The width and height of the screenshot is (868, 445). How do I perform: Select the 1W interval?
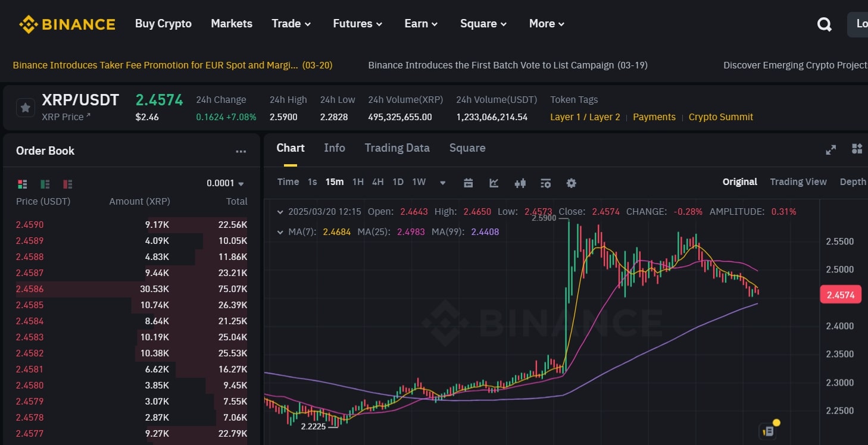419,182
